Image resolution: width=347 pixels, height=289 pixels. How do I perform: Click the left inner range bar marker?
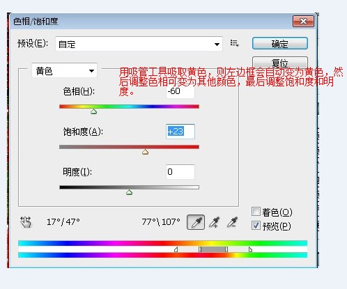pyautogui.click(x=200, y=249)
